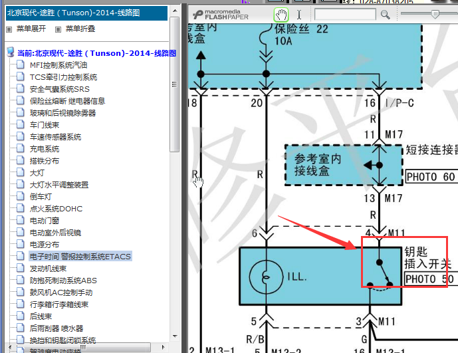Open MFI控制系统汽油 tree item
458x353 pixels.
pos(58,65)
